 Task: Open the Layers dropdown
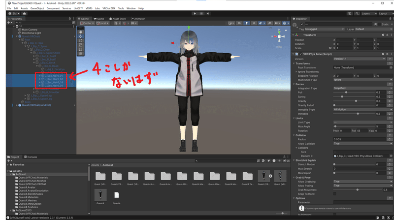pyautogui.click(x=369, y=14)
